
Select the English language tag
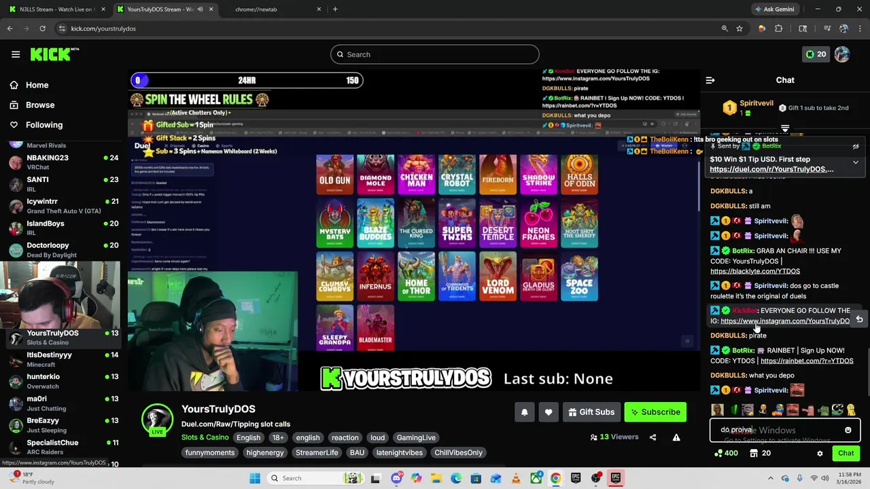coord(248,438)
